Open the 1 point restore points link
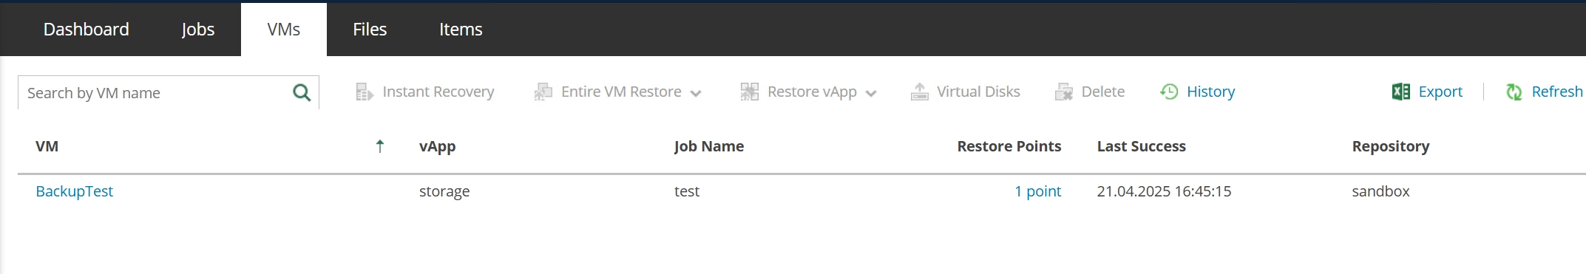This screenshot has width=1586, height=274. 1037,191
